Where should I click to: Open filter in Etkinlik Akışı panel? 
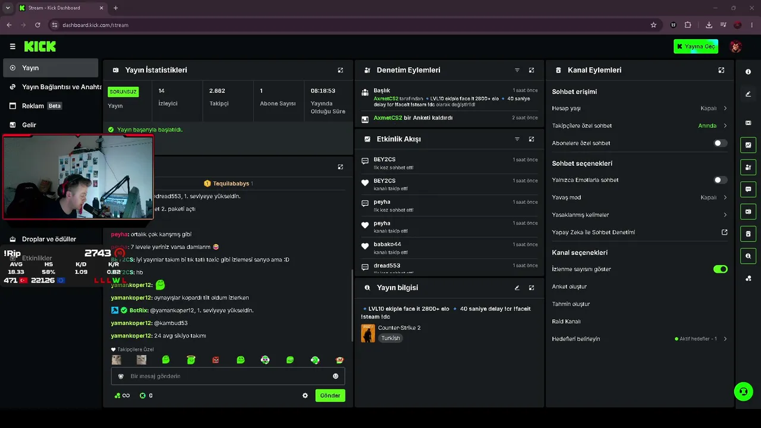517,139
